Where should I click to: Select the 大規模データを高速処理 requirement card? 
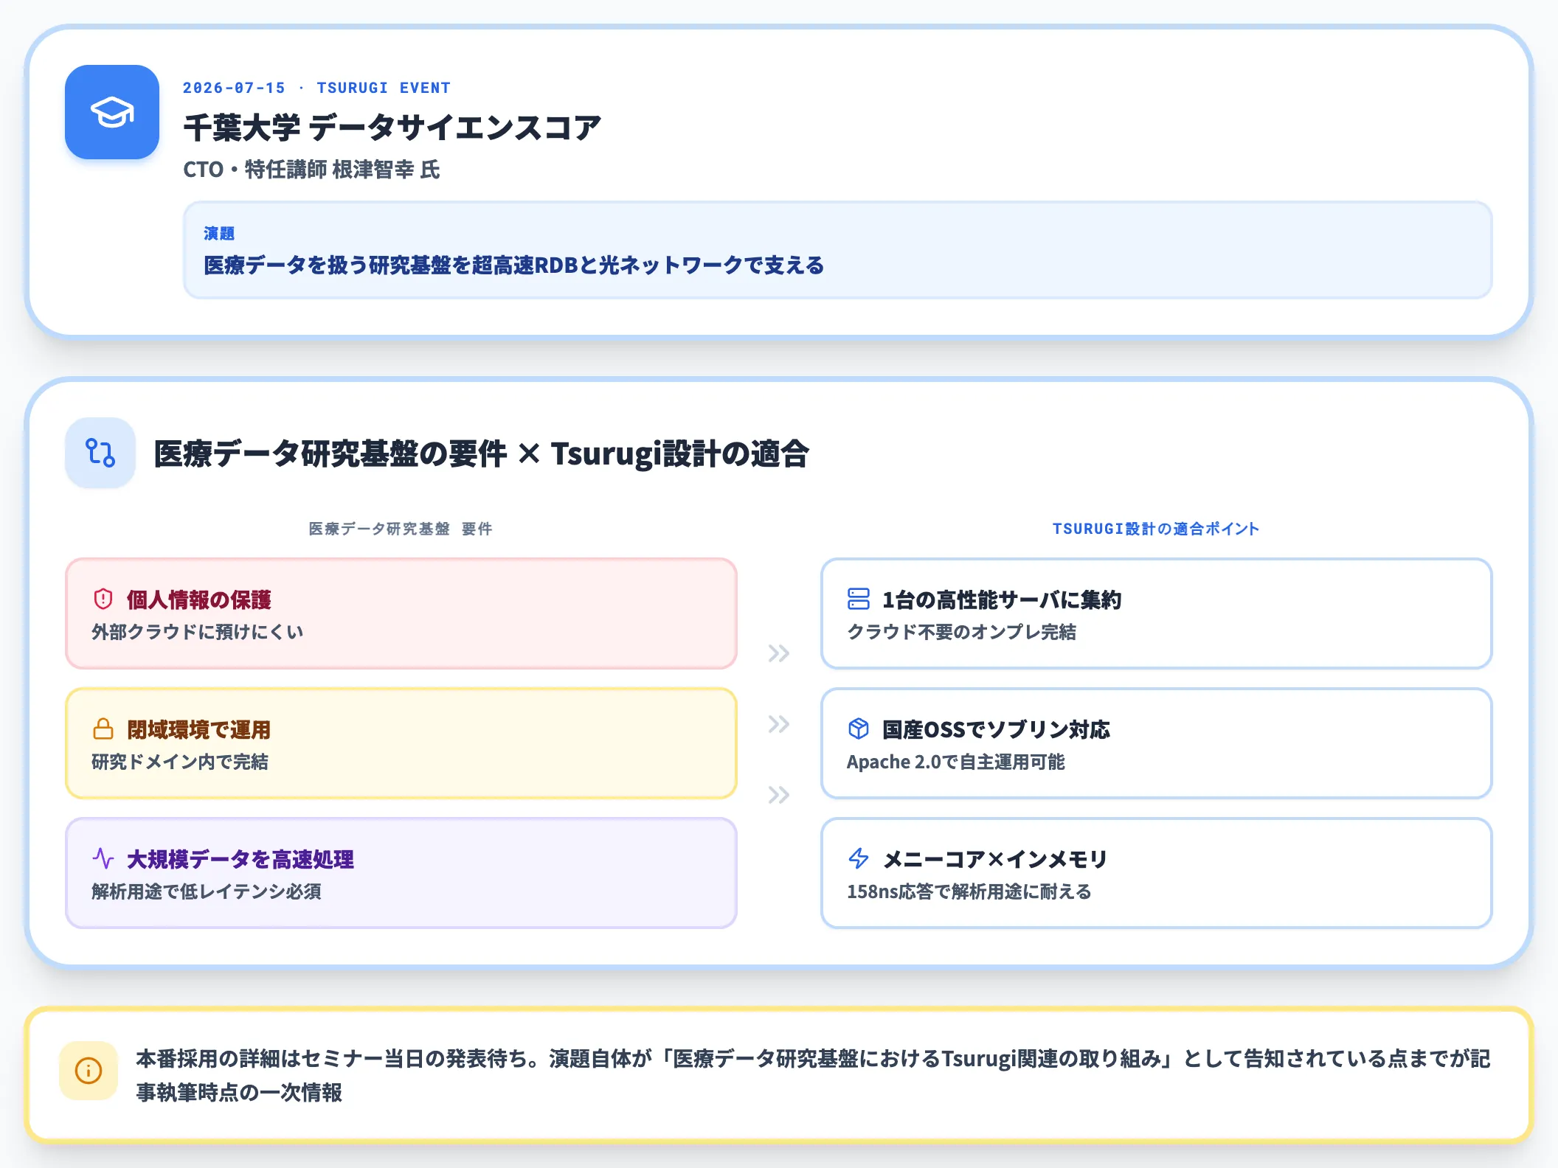click(x=401, y=873)
